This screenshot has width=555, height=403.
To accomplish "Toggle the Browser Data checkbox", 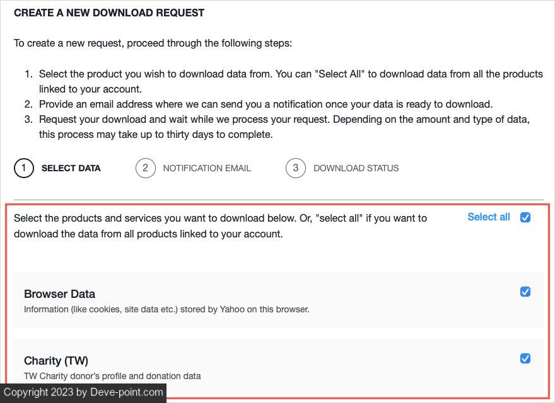I will (525, 292).
